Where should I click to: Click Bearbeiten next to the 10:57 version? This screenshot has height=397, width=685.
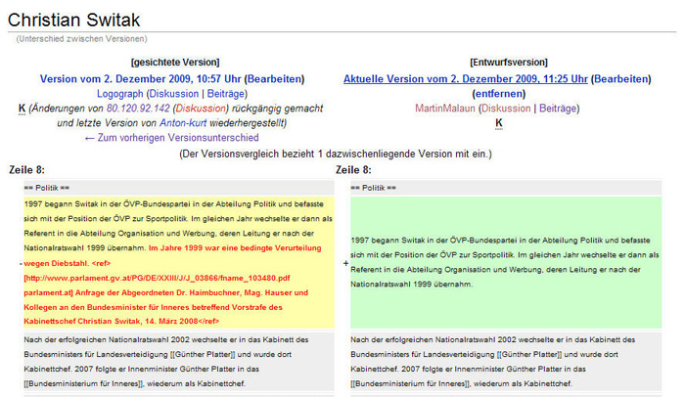(x=273, y=78)
